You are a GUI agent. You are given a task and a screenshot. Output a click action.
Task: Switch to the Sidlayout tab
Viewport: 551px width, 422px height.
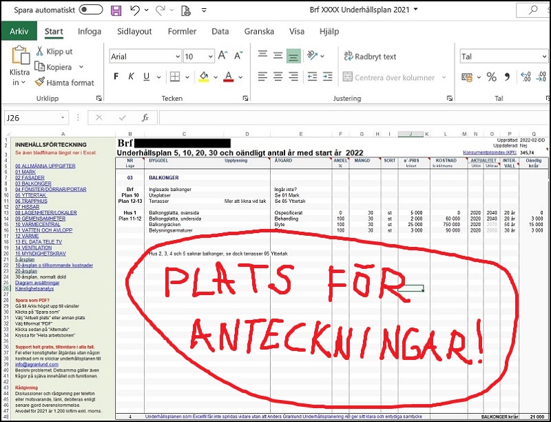click(134, 31)
